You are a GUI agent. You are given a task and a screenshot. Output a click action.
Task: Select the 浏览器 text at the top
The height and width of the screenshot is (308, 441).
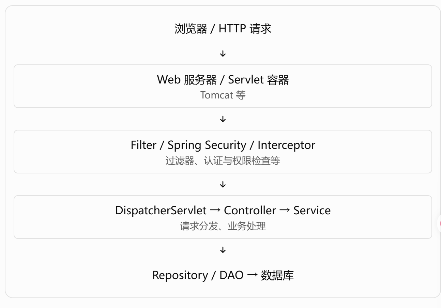191,29
